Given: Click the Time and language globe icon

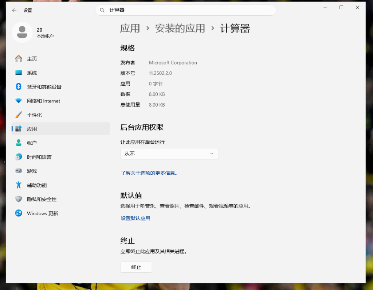Looking at the screenshot, I should point(19,157).
